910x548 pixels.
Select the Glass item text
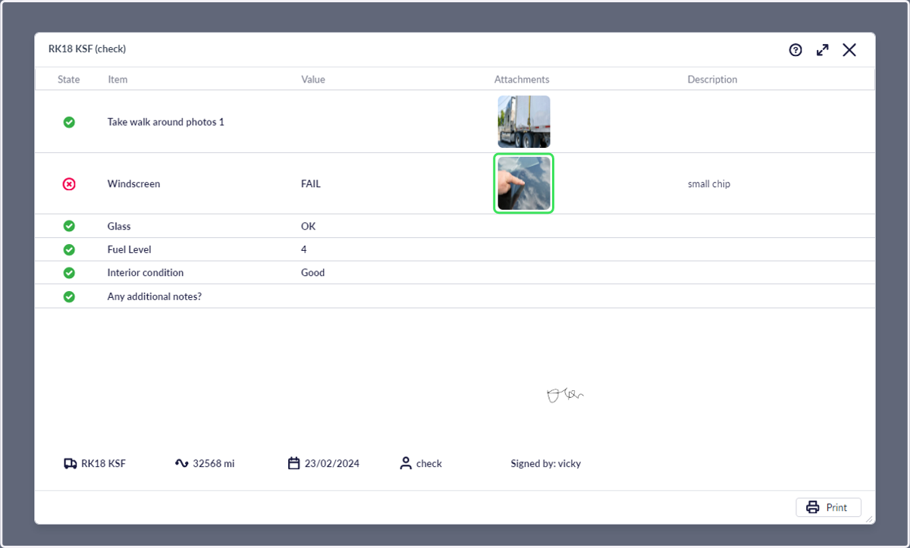[x=119, y=226]
